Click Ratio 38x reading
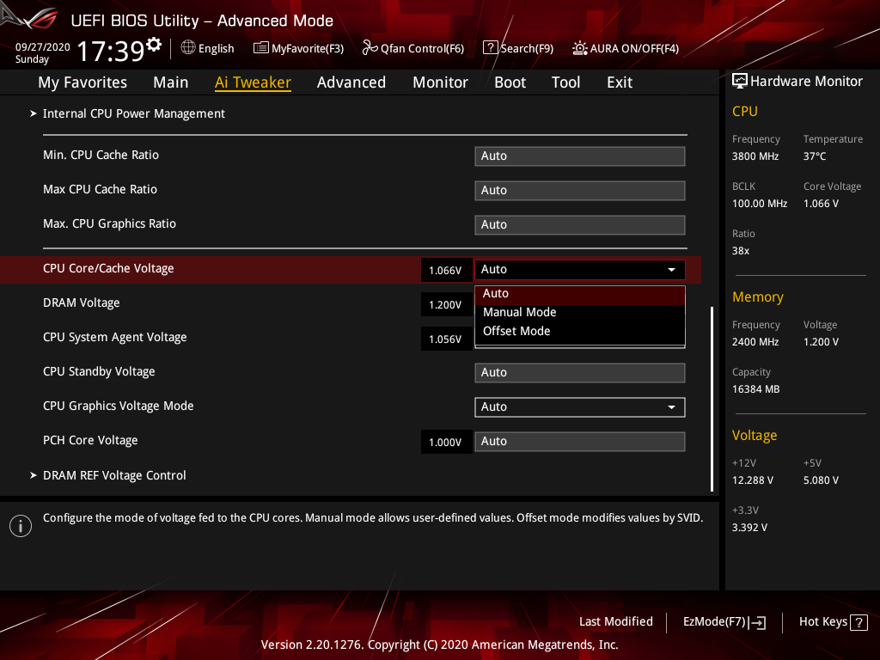 [740, 251]
